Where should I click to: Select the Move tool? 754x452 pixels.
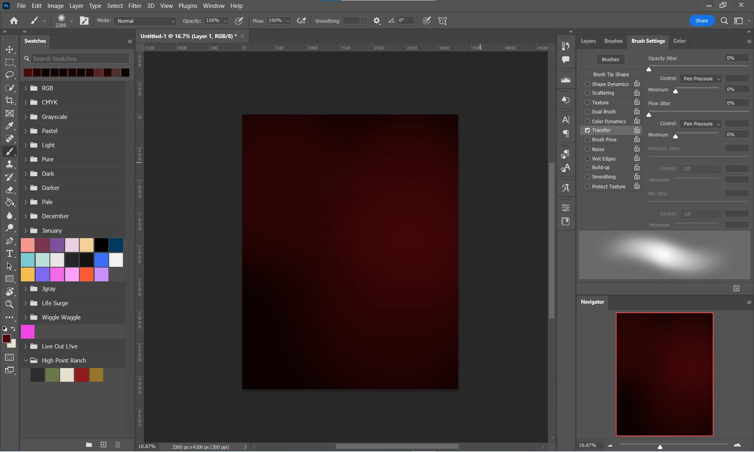pyautogui.click(x=9, y=49)
